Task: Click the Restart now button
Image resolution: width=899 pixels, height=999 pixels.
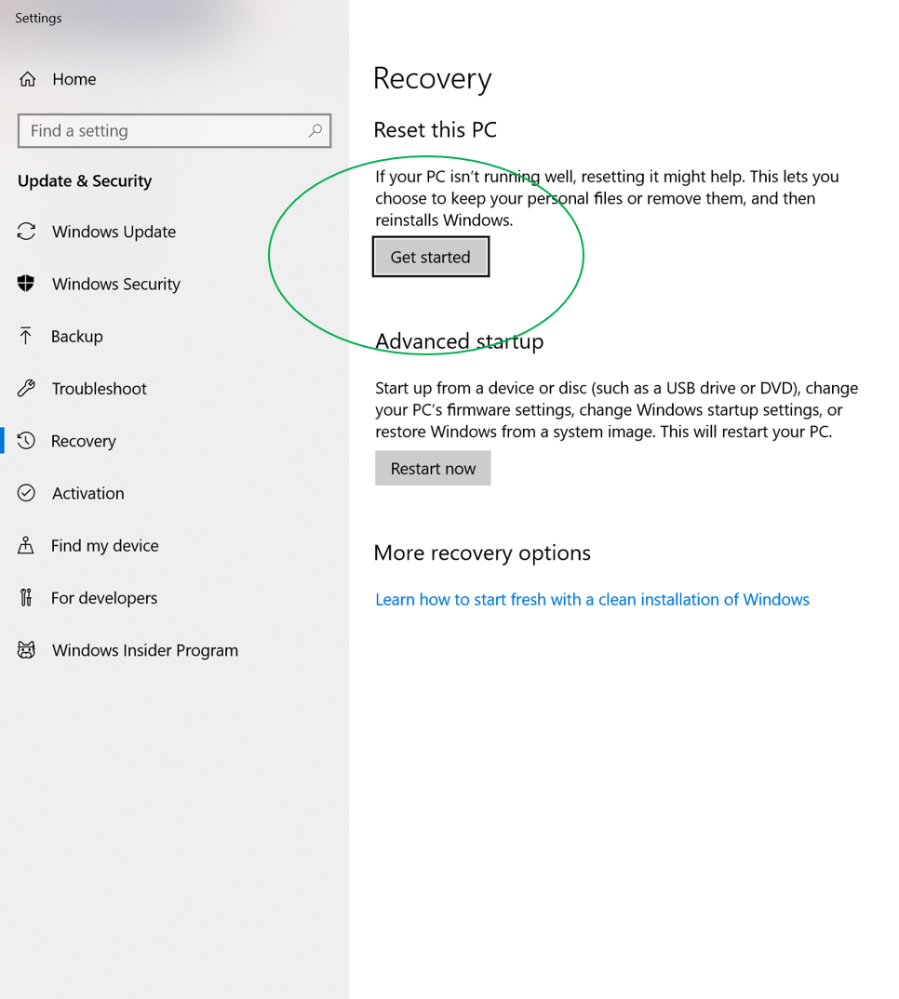Action: pos(433,468)
